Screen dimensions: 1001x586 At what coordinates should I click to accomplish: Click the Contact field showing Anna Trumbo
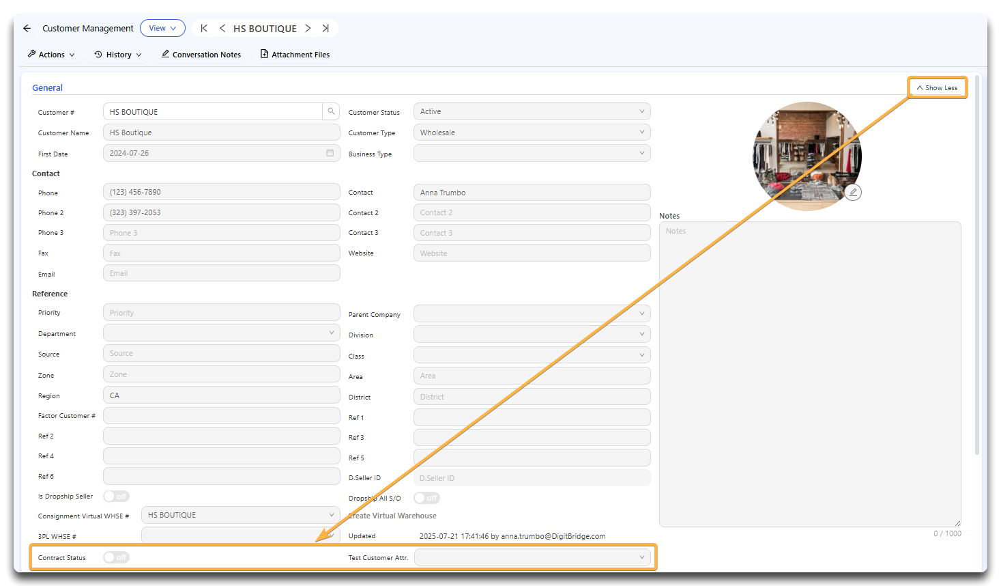pyautogui.click(x=532, y=193)
